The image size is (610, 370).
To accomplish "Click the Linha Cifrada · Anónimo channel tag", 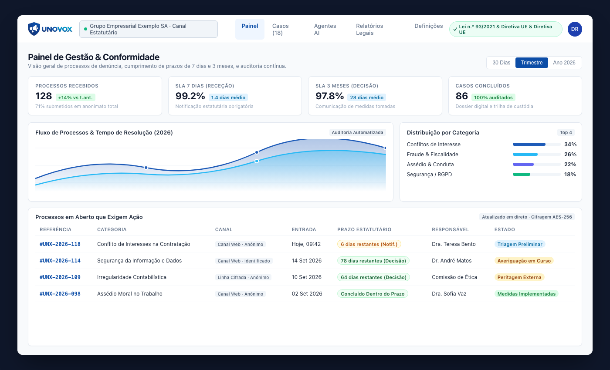I will (244, 277).
